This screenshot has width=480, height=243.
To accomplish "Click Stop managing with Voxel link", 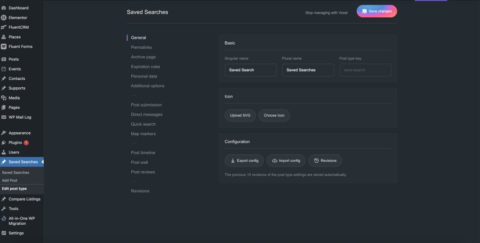I will click(x=326, y=13).
